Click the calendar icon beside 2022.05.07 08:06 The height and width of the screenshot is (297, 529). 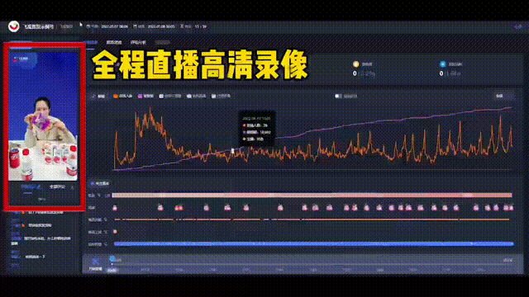click(x=88, y=26)
